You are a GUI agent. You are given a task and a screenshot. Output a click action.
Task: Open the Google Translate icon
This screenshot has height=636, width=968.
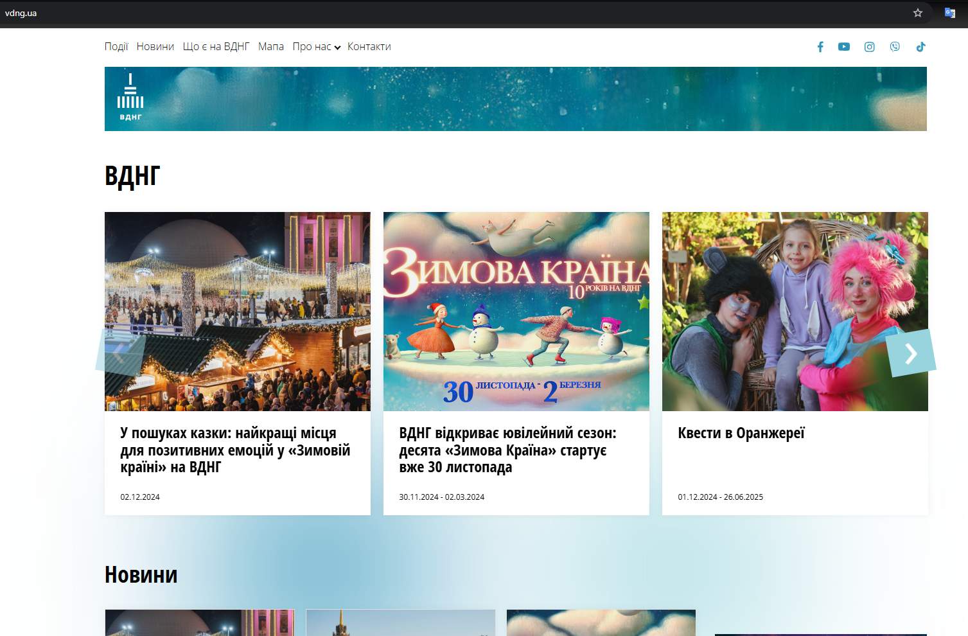[x=949, y=12]
